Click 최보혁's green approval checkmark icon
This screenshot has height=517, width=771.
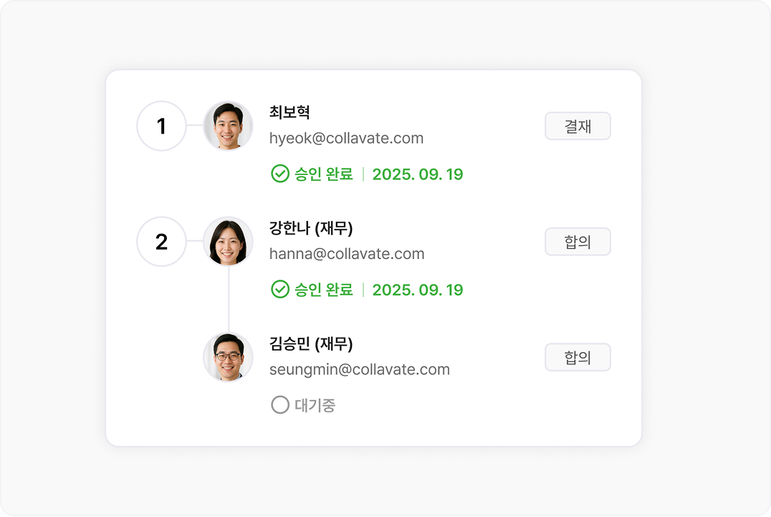280,174
